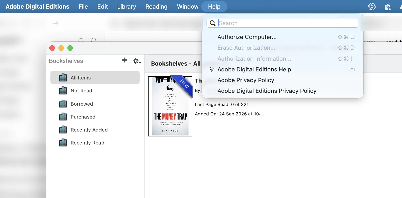Viewport: 402px width, 198px height.
Task: Click the Bookshelves sidebar heading
Action: (66, 61)
